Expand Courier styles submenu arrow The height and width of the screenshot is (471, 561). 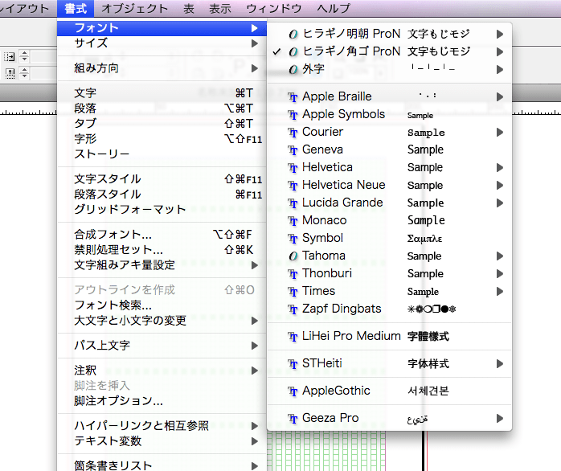500,133
